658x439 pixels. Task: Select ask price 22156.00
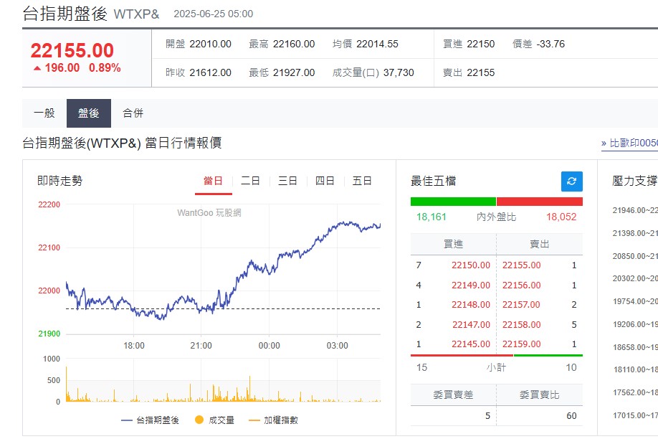[522, 285]
